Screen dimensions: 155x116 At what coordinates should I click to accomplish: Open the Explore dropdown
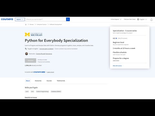(20, 19)
